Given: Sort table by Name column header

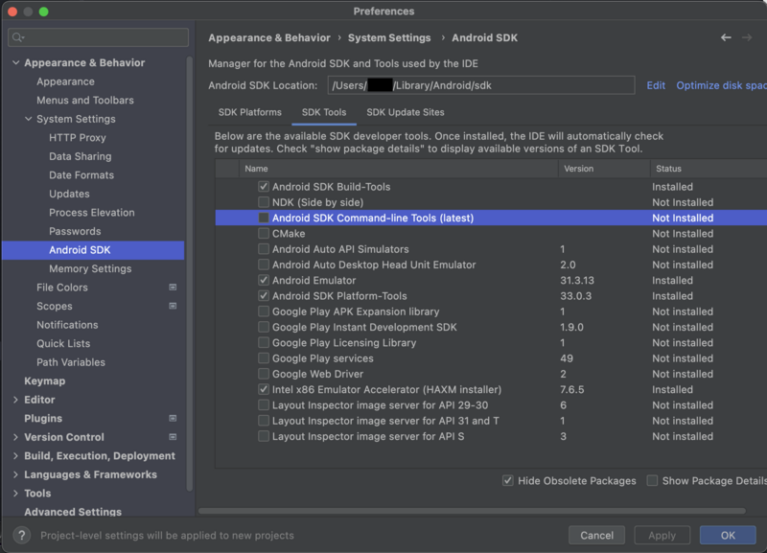Looking at the screenshot, I should pos(398,169).
